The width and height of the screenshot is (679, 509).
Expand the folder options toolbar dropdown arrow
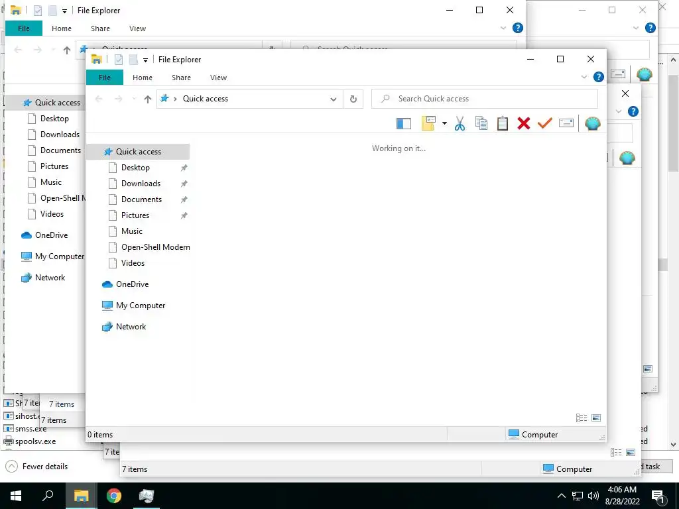tap(444, 123)
